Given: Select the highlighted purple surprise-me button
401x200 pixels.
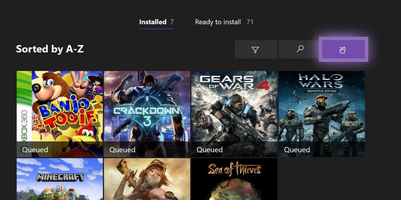Looking at the screenshot, I should pos(343,49).
